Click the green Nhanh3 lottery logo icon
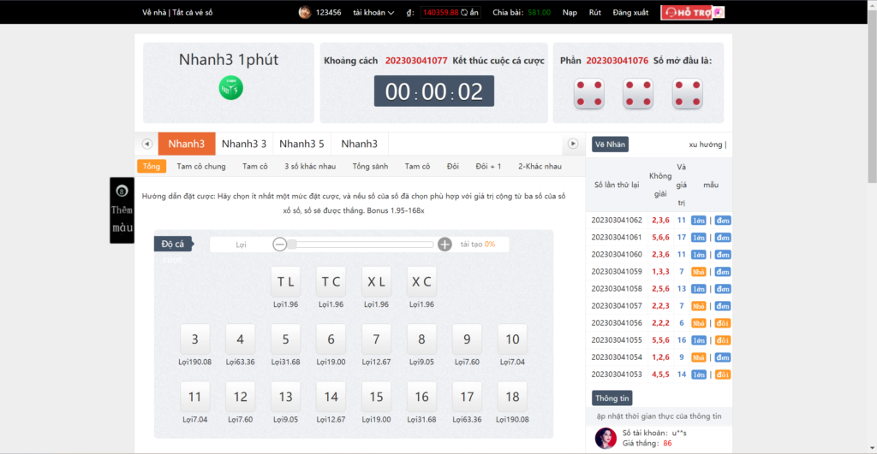This screenshot has height=454, width=877. pyautogui.click(x=230, y=87)
